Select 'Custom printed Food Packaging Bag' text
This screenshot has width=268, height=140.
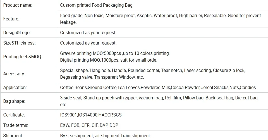click(x=96, y=5)
